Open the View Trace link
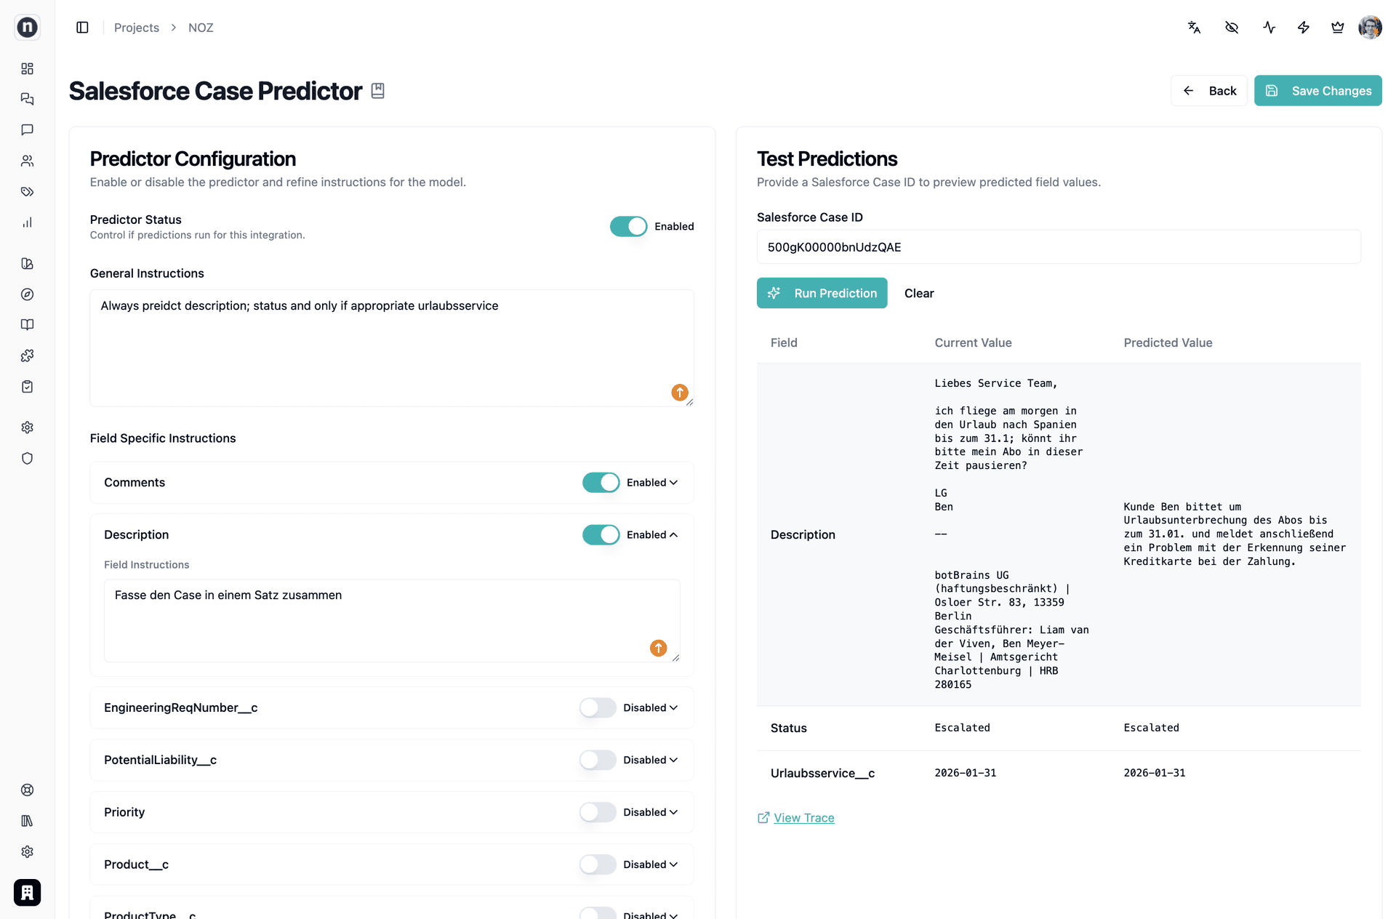 (x=803, y=817)
